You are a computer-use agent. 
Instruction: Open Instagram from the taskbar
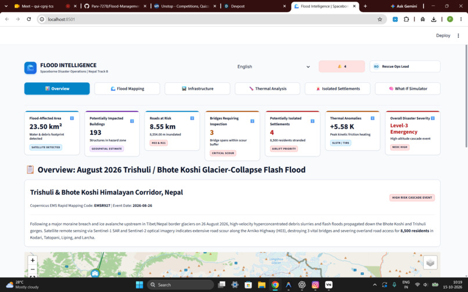(x=315, y=285)
